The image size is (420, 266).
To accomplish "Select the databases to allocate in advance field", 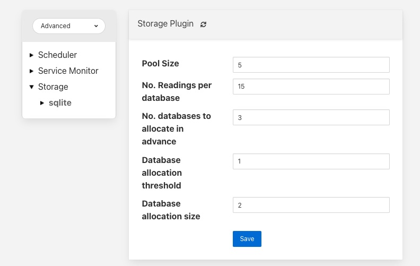I will click(x=311, y=117).
